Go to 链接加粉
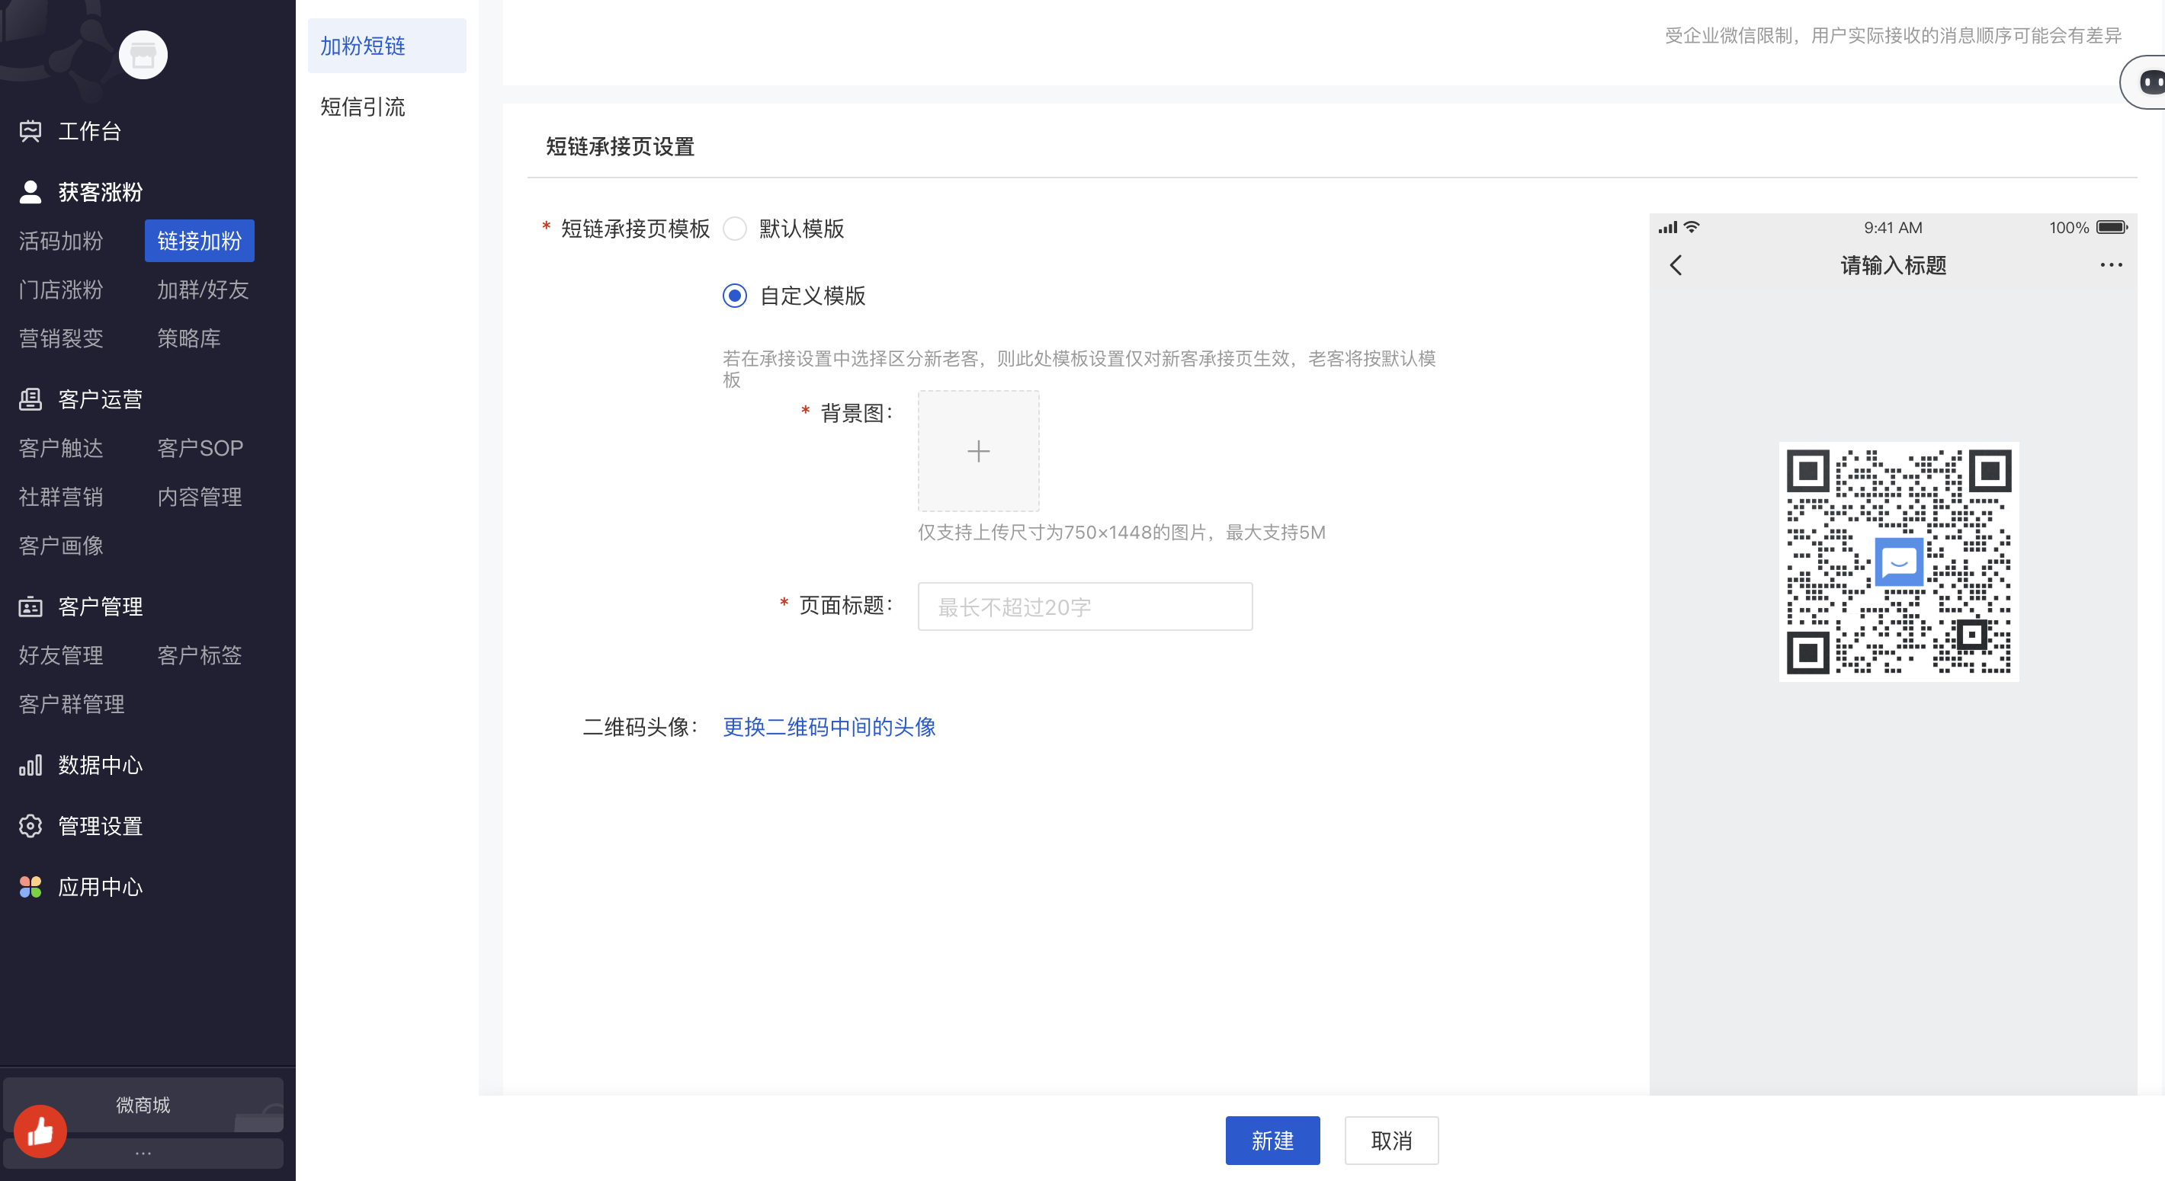 tap(199, 241)
